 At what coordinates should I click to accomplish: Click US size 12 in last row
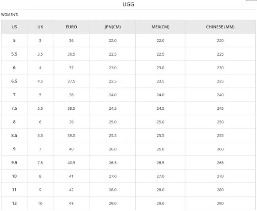coord(14,203)
